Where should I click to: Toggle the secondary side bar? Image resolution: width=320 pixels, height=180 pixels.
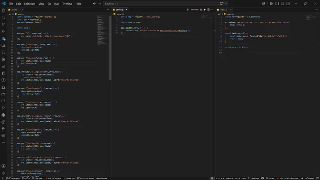288,3
